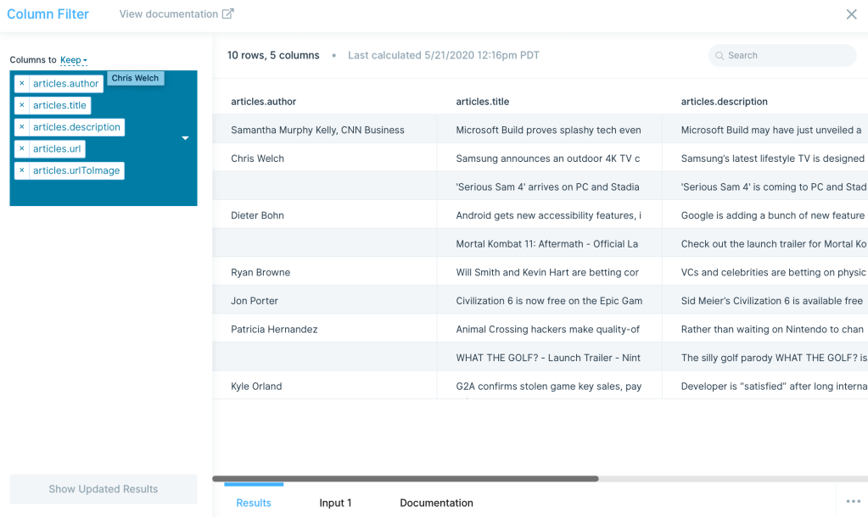Open the Documentation tab

[436, 503]
